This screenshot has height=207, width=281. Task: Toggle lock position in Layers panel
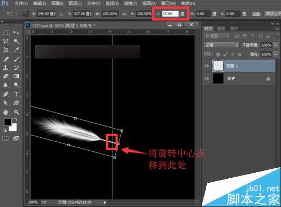[232, 55]
